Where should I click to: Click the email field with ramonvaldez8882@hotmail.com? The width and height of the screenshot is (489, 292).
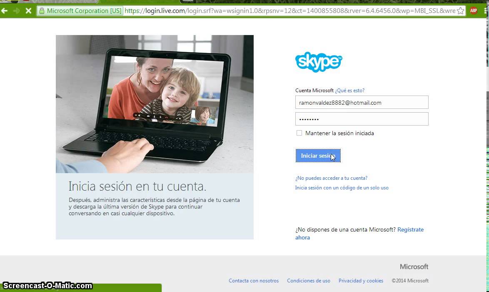tap(362, 103)
